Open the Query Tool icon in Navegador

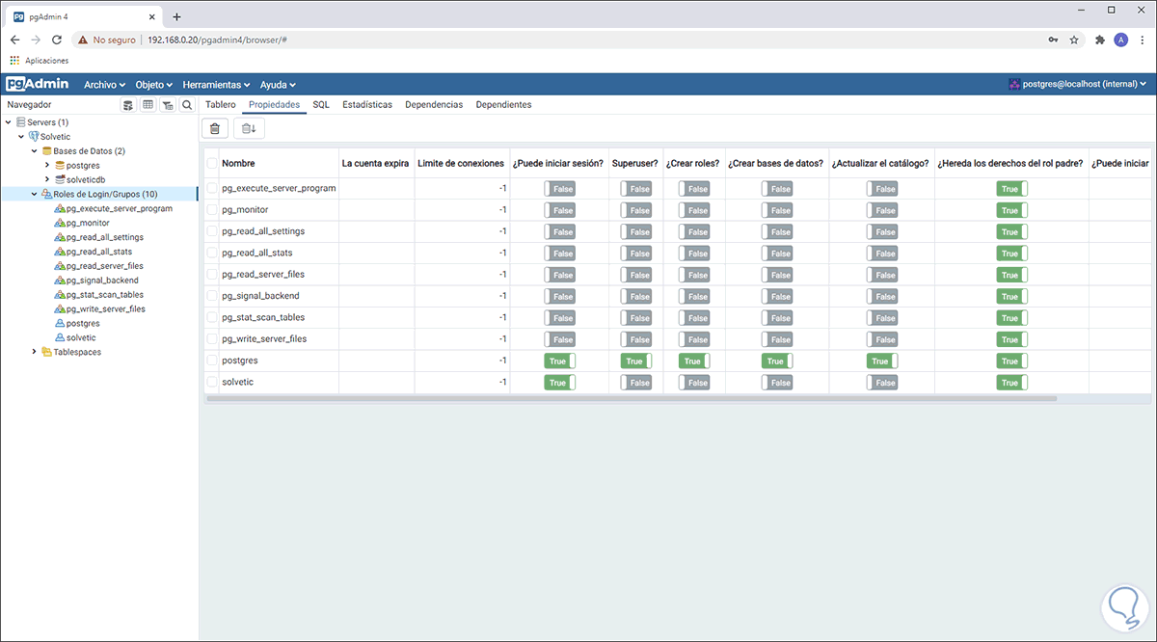128,105
